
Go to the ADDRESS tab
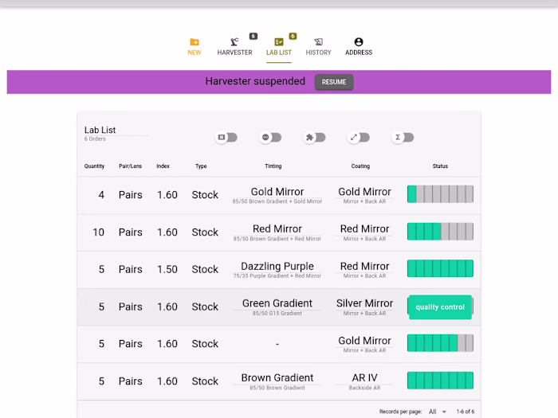(x=359, y=47)
